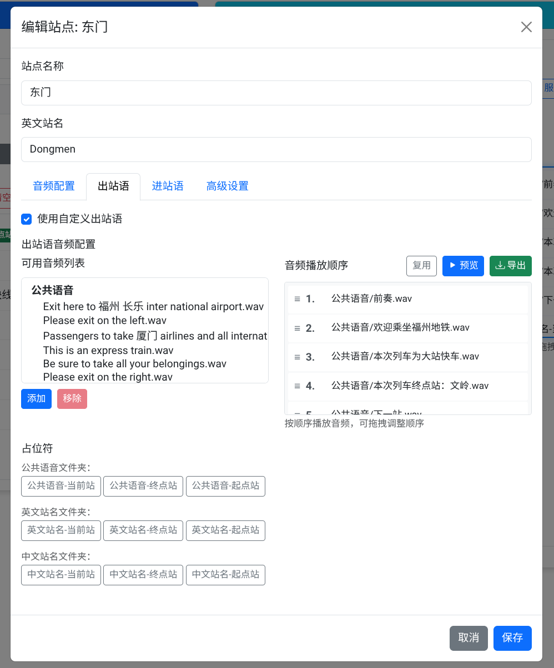Click the 复用 button
The image size is (554, 668).
click(421, 266)
